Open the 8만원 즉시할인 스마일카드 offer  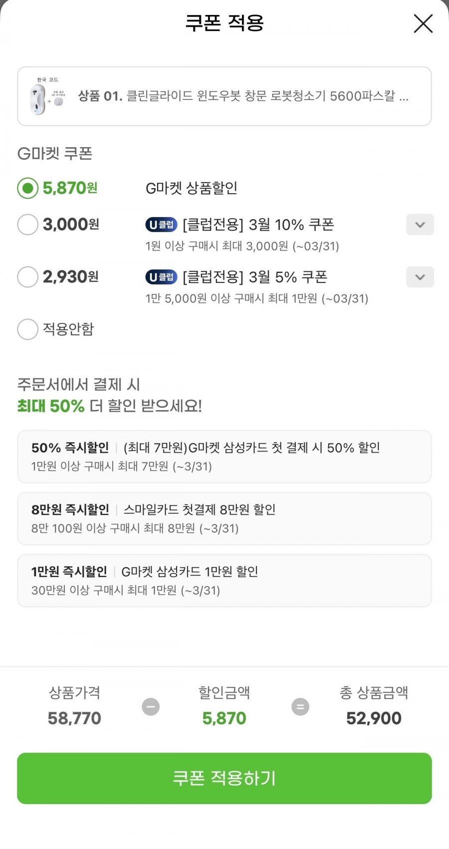[224, 519]
